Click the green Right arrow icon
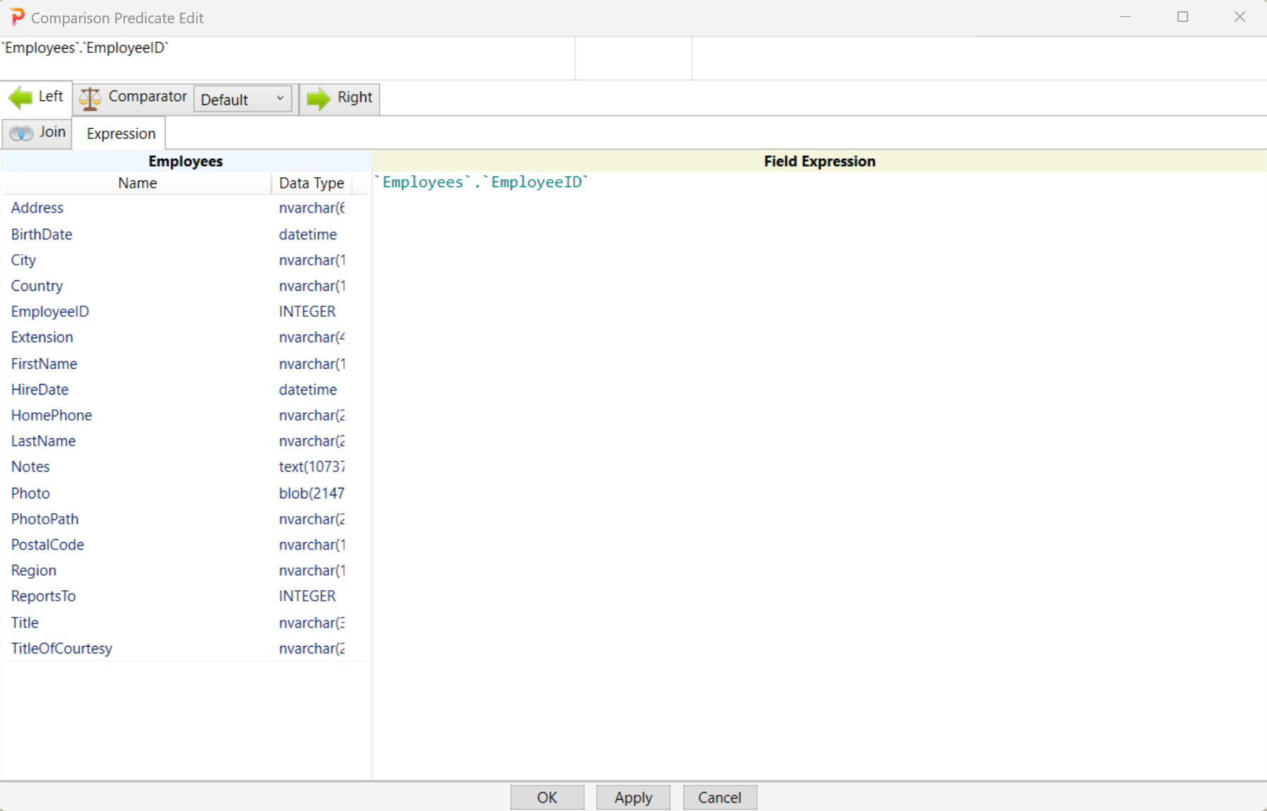The height and width of the screenshot is (811, 1267). [x=319, y=98]
